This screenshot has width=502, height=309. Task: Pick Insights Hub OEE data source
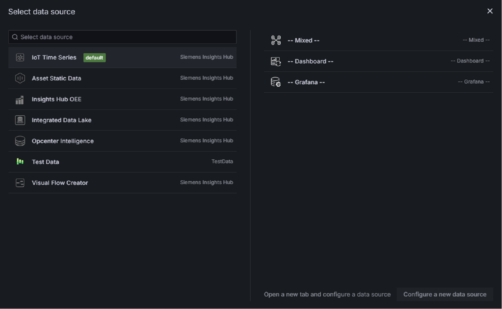[x=122, y=99]
